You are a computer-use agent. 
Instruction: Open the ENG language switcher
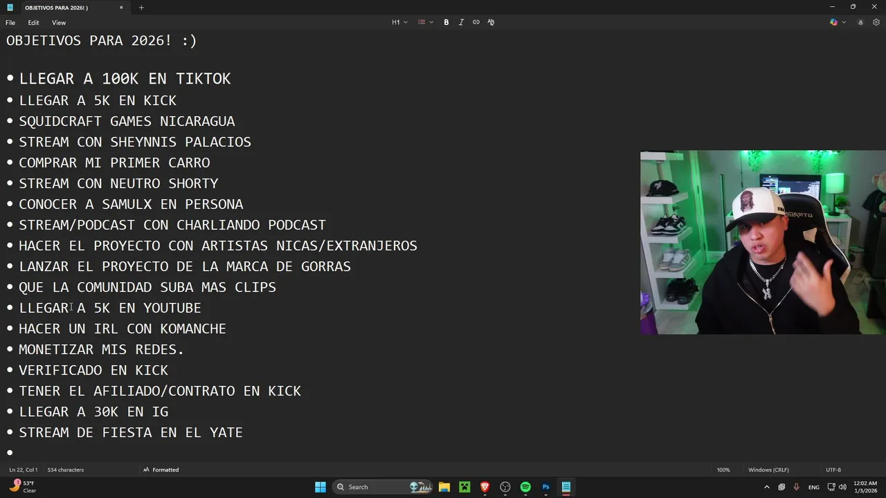point(814,487)
